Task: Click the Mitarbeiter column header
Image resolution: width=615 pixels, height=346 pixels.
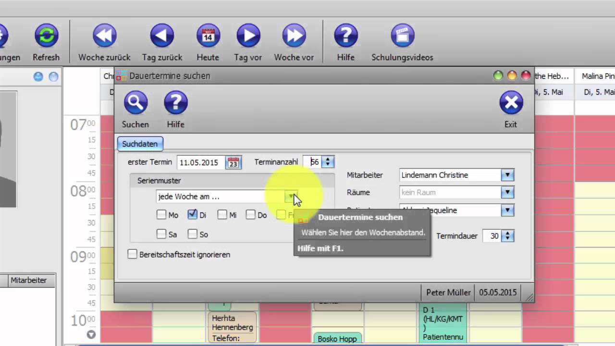Action: (x=29, y=280)
